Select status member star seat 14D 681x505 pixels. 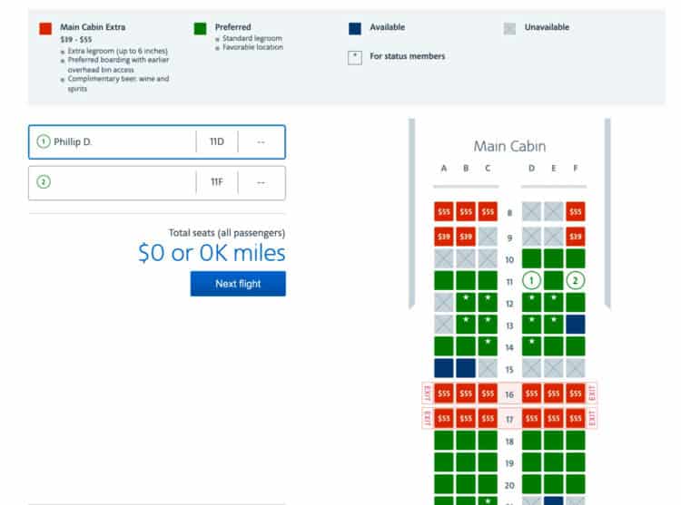531,345
